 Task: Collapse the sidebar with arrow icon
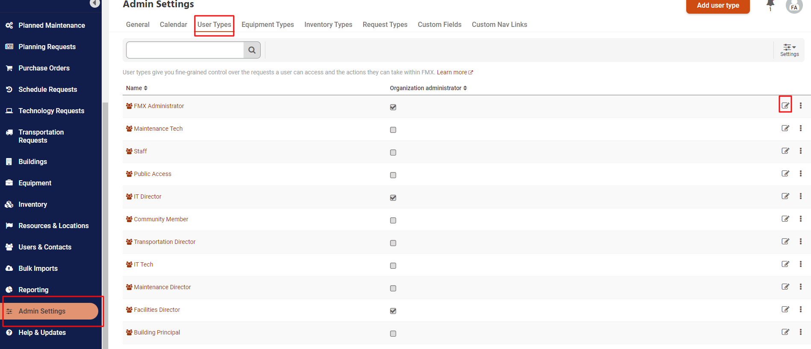coord(95,3)
